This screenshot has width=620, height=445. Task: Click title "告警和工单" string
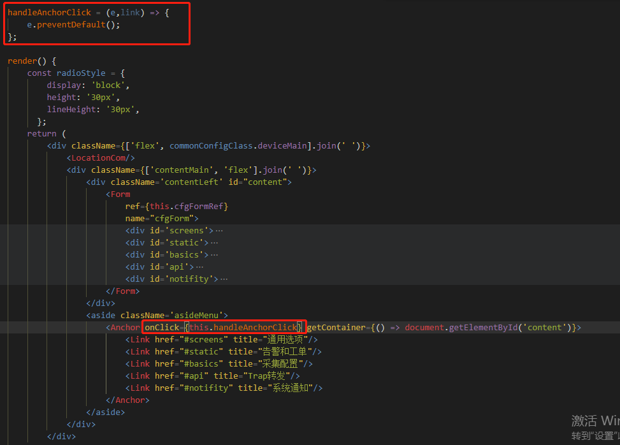coord(285,352)
